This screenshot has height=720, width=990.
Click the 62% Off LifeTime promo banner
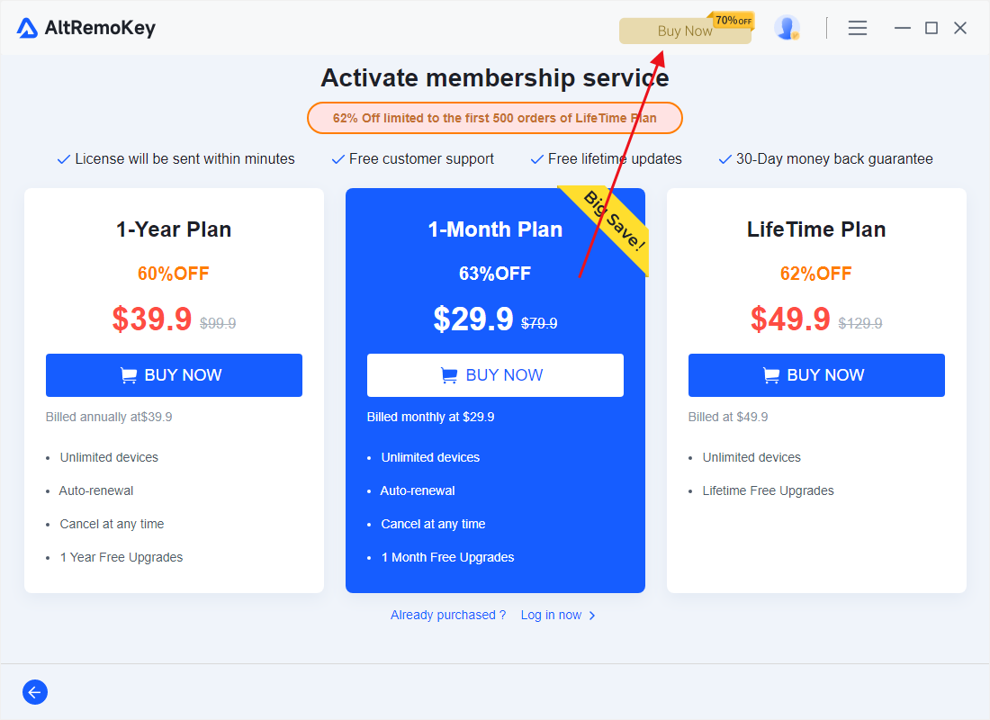click(495, 118)
